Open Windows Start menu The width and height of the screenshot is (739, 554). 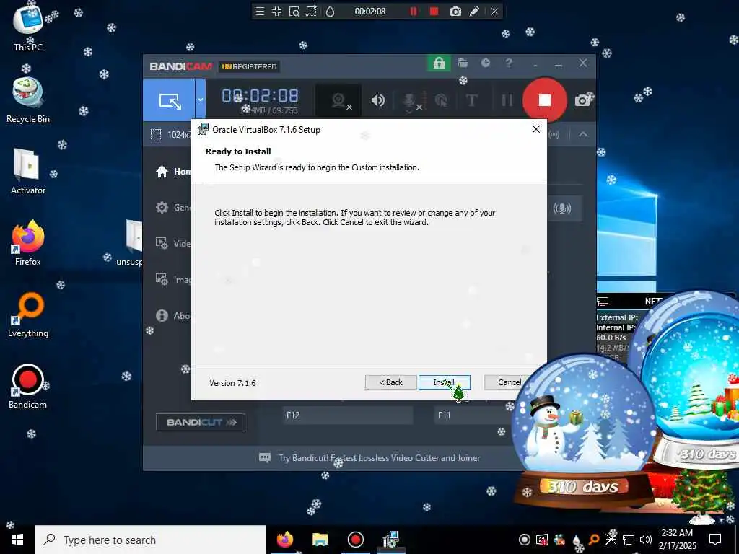point(17,540)
